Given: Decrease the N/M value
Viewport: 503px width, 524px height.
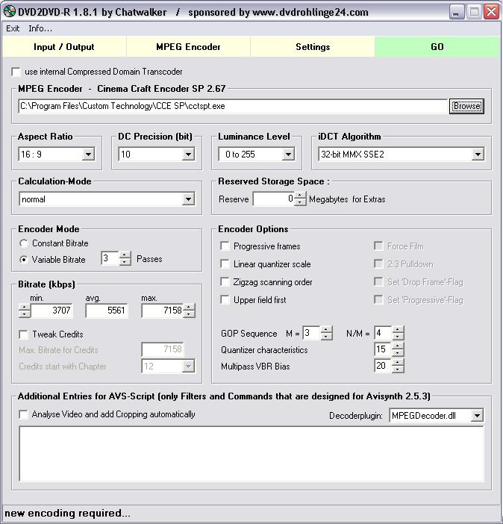Looking at the screenshot, I should coord(398,337).
